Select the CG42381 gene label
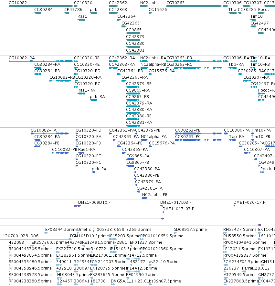275x286 pixels. [x=135, y=50]
